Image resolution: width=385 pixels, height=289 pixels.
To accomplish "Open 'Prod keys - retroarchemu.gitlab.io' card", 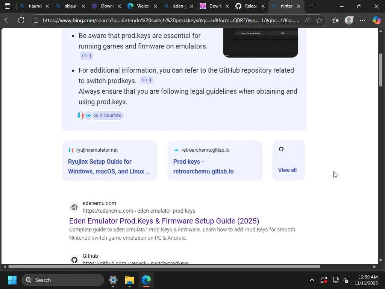I will 215,160.
